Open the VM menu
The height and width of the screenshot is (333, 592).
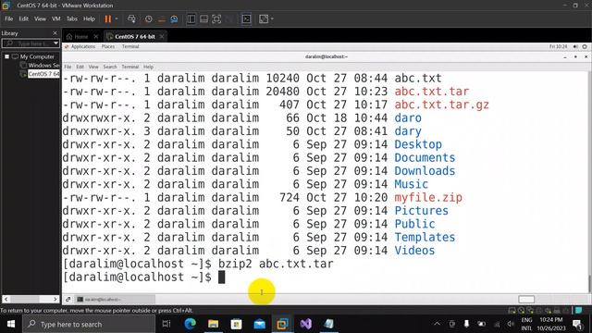[56, 18]
